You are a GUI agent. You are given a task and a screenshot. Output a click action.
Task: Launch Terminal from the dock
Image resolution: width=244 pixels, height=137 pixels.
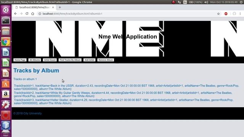click(x=6, y=21)
